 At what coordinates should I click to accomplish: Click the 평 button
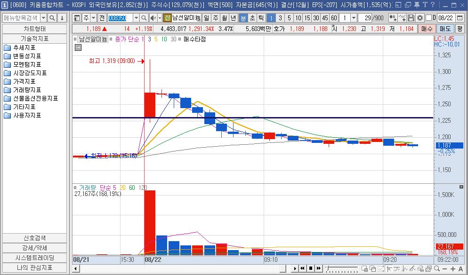[460, 29]
